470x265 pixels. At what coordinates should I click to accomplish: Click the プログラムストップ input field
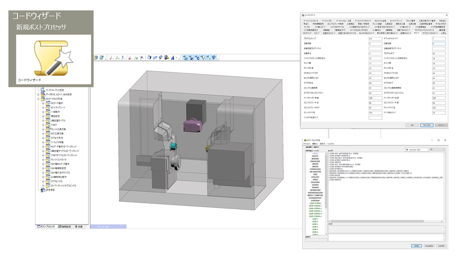375,39
